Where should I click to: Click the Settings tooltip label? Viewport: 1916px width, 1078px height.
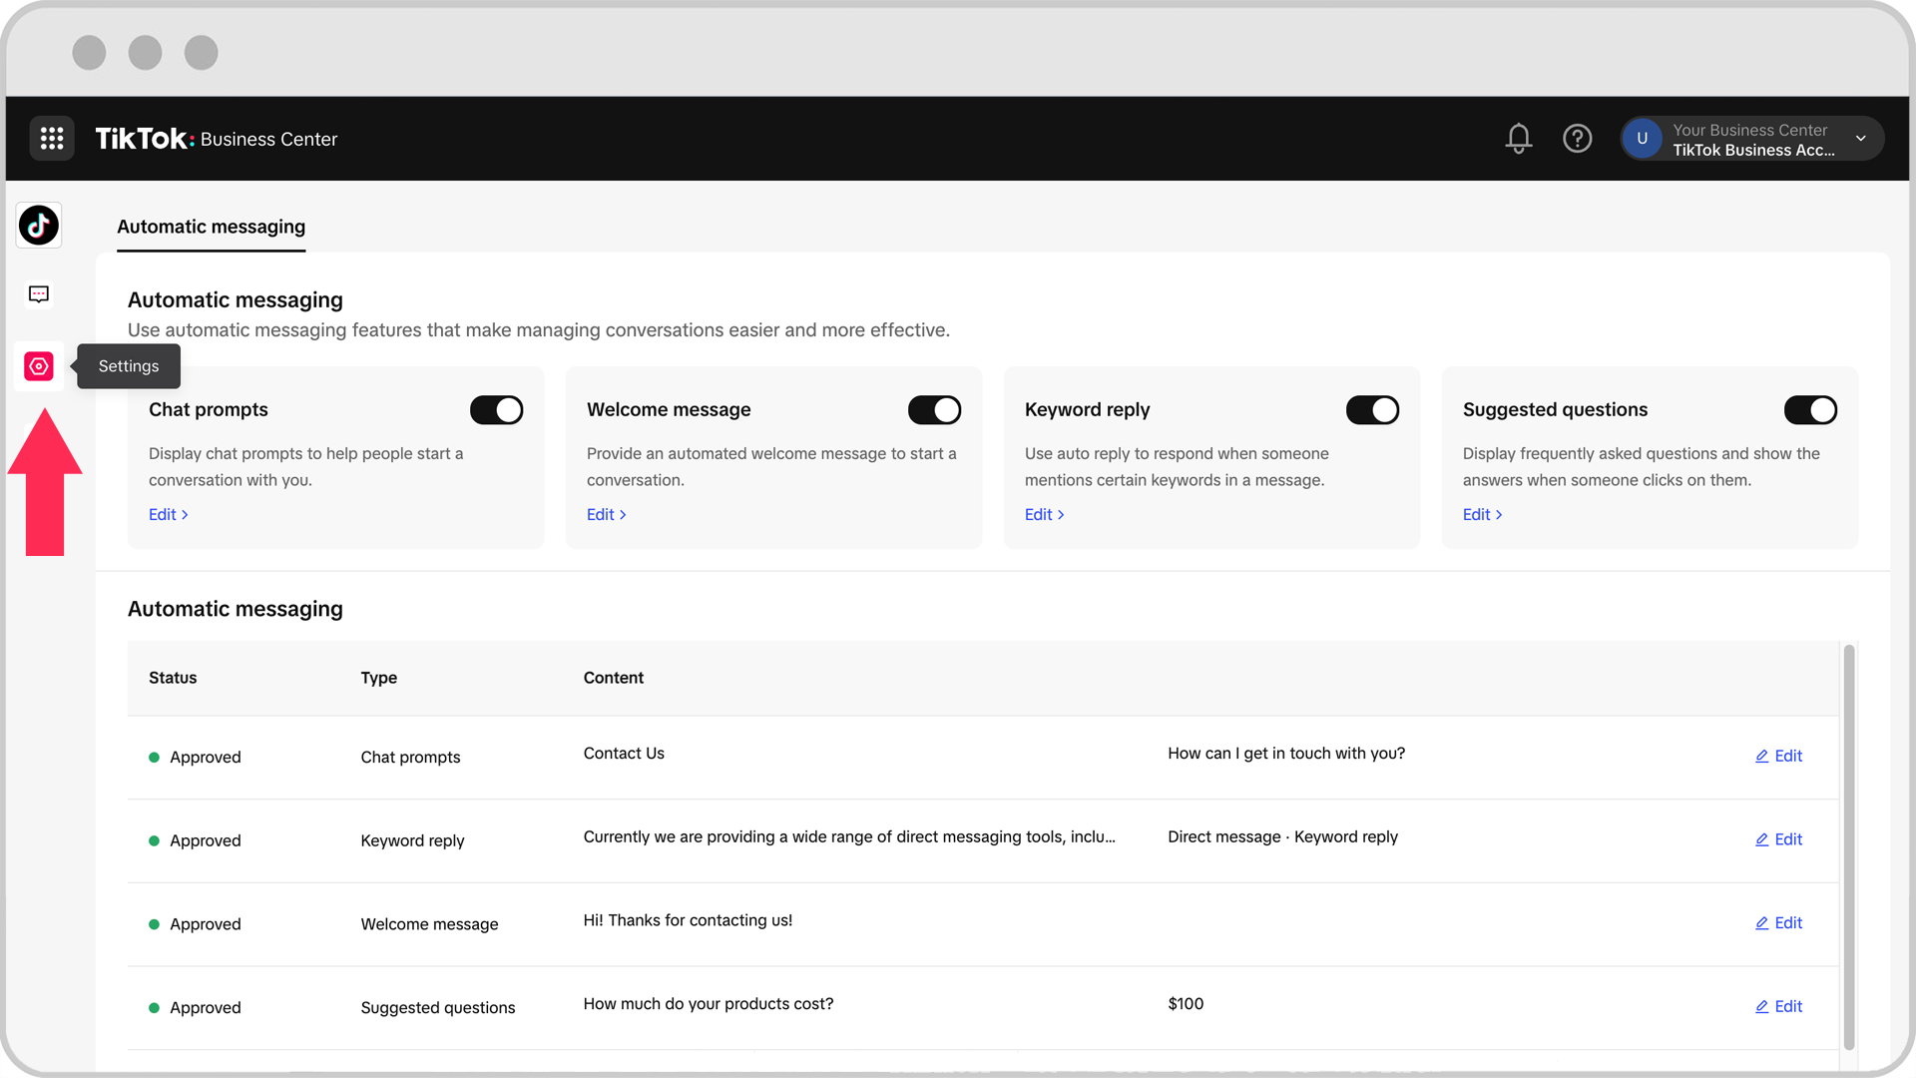tap(128, 366)
